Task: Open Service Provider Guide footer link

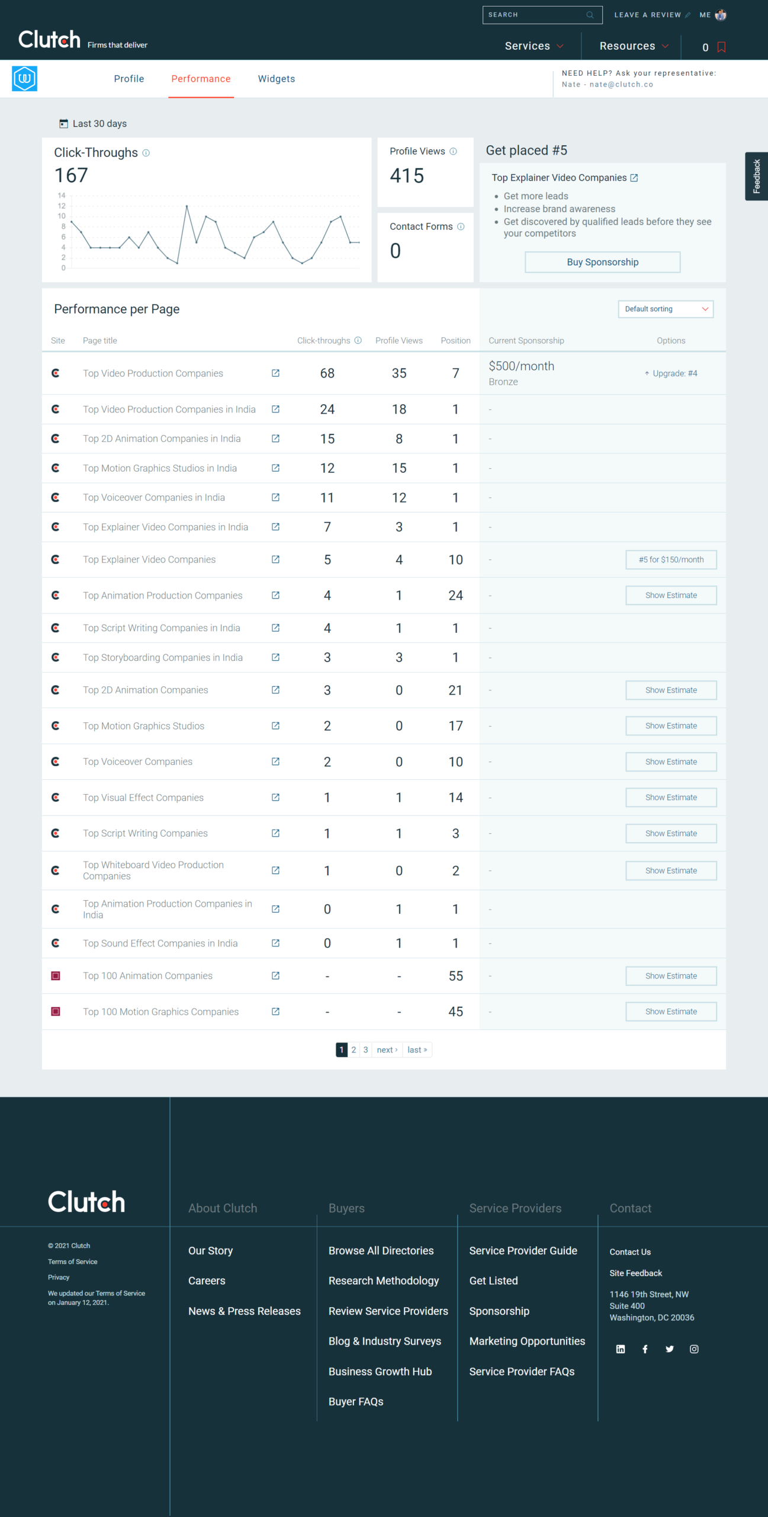Action: (523, 1250)
